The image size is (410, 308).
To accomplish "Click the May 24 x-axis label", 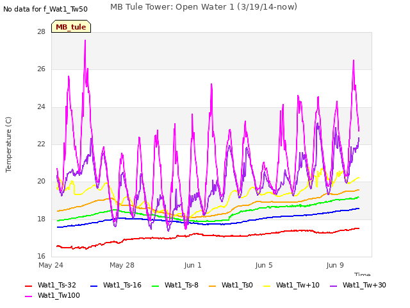I will pos(51,265).
